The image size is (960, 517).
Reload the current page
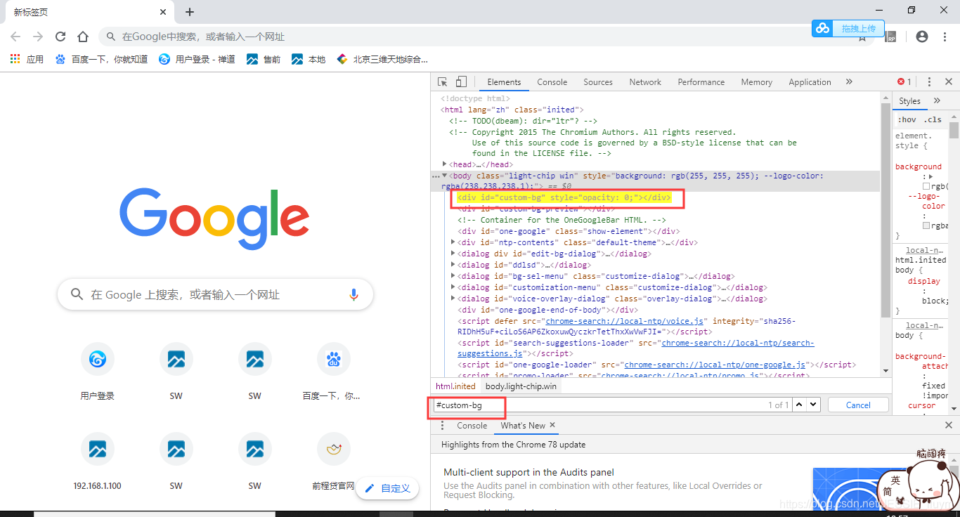[x=60, y=37]
